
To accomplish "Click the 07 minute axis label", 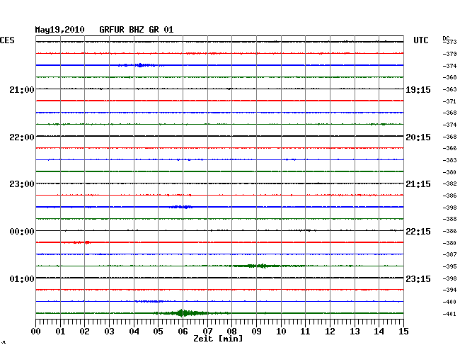I will pyautogui.click(x=207, y=332).
